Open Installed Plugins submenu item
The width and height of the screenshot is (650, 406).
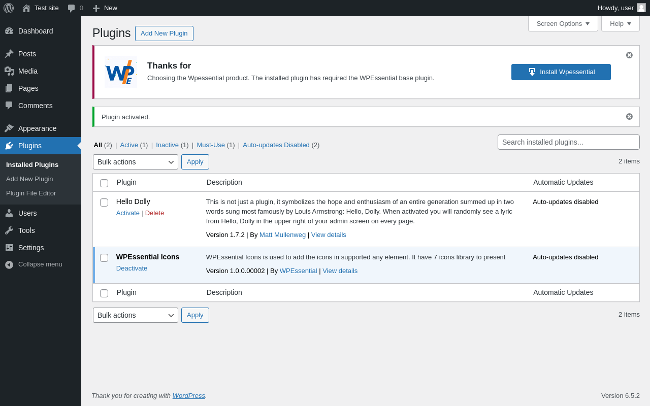point(41,165)
